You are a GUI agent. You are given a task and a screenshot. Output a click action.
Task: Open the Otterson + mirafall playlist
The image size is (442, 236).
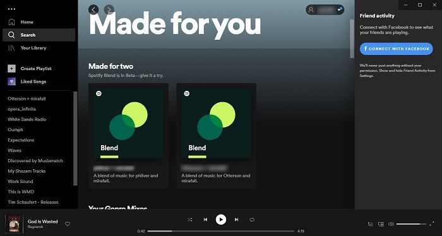27,99
